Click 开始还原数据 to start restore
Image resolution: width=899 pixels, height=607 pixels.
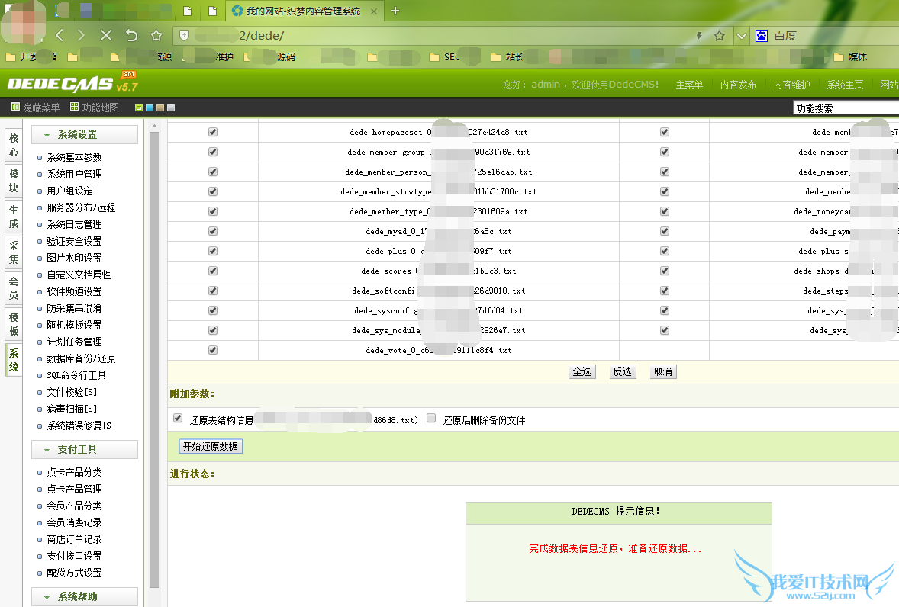click(x=211, y=447)
